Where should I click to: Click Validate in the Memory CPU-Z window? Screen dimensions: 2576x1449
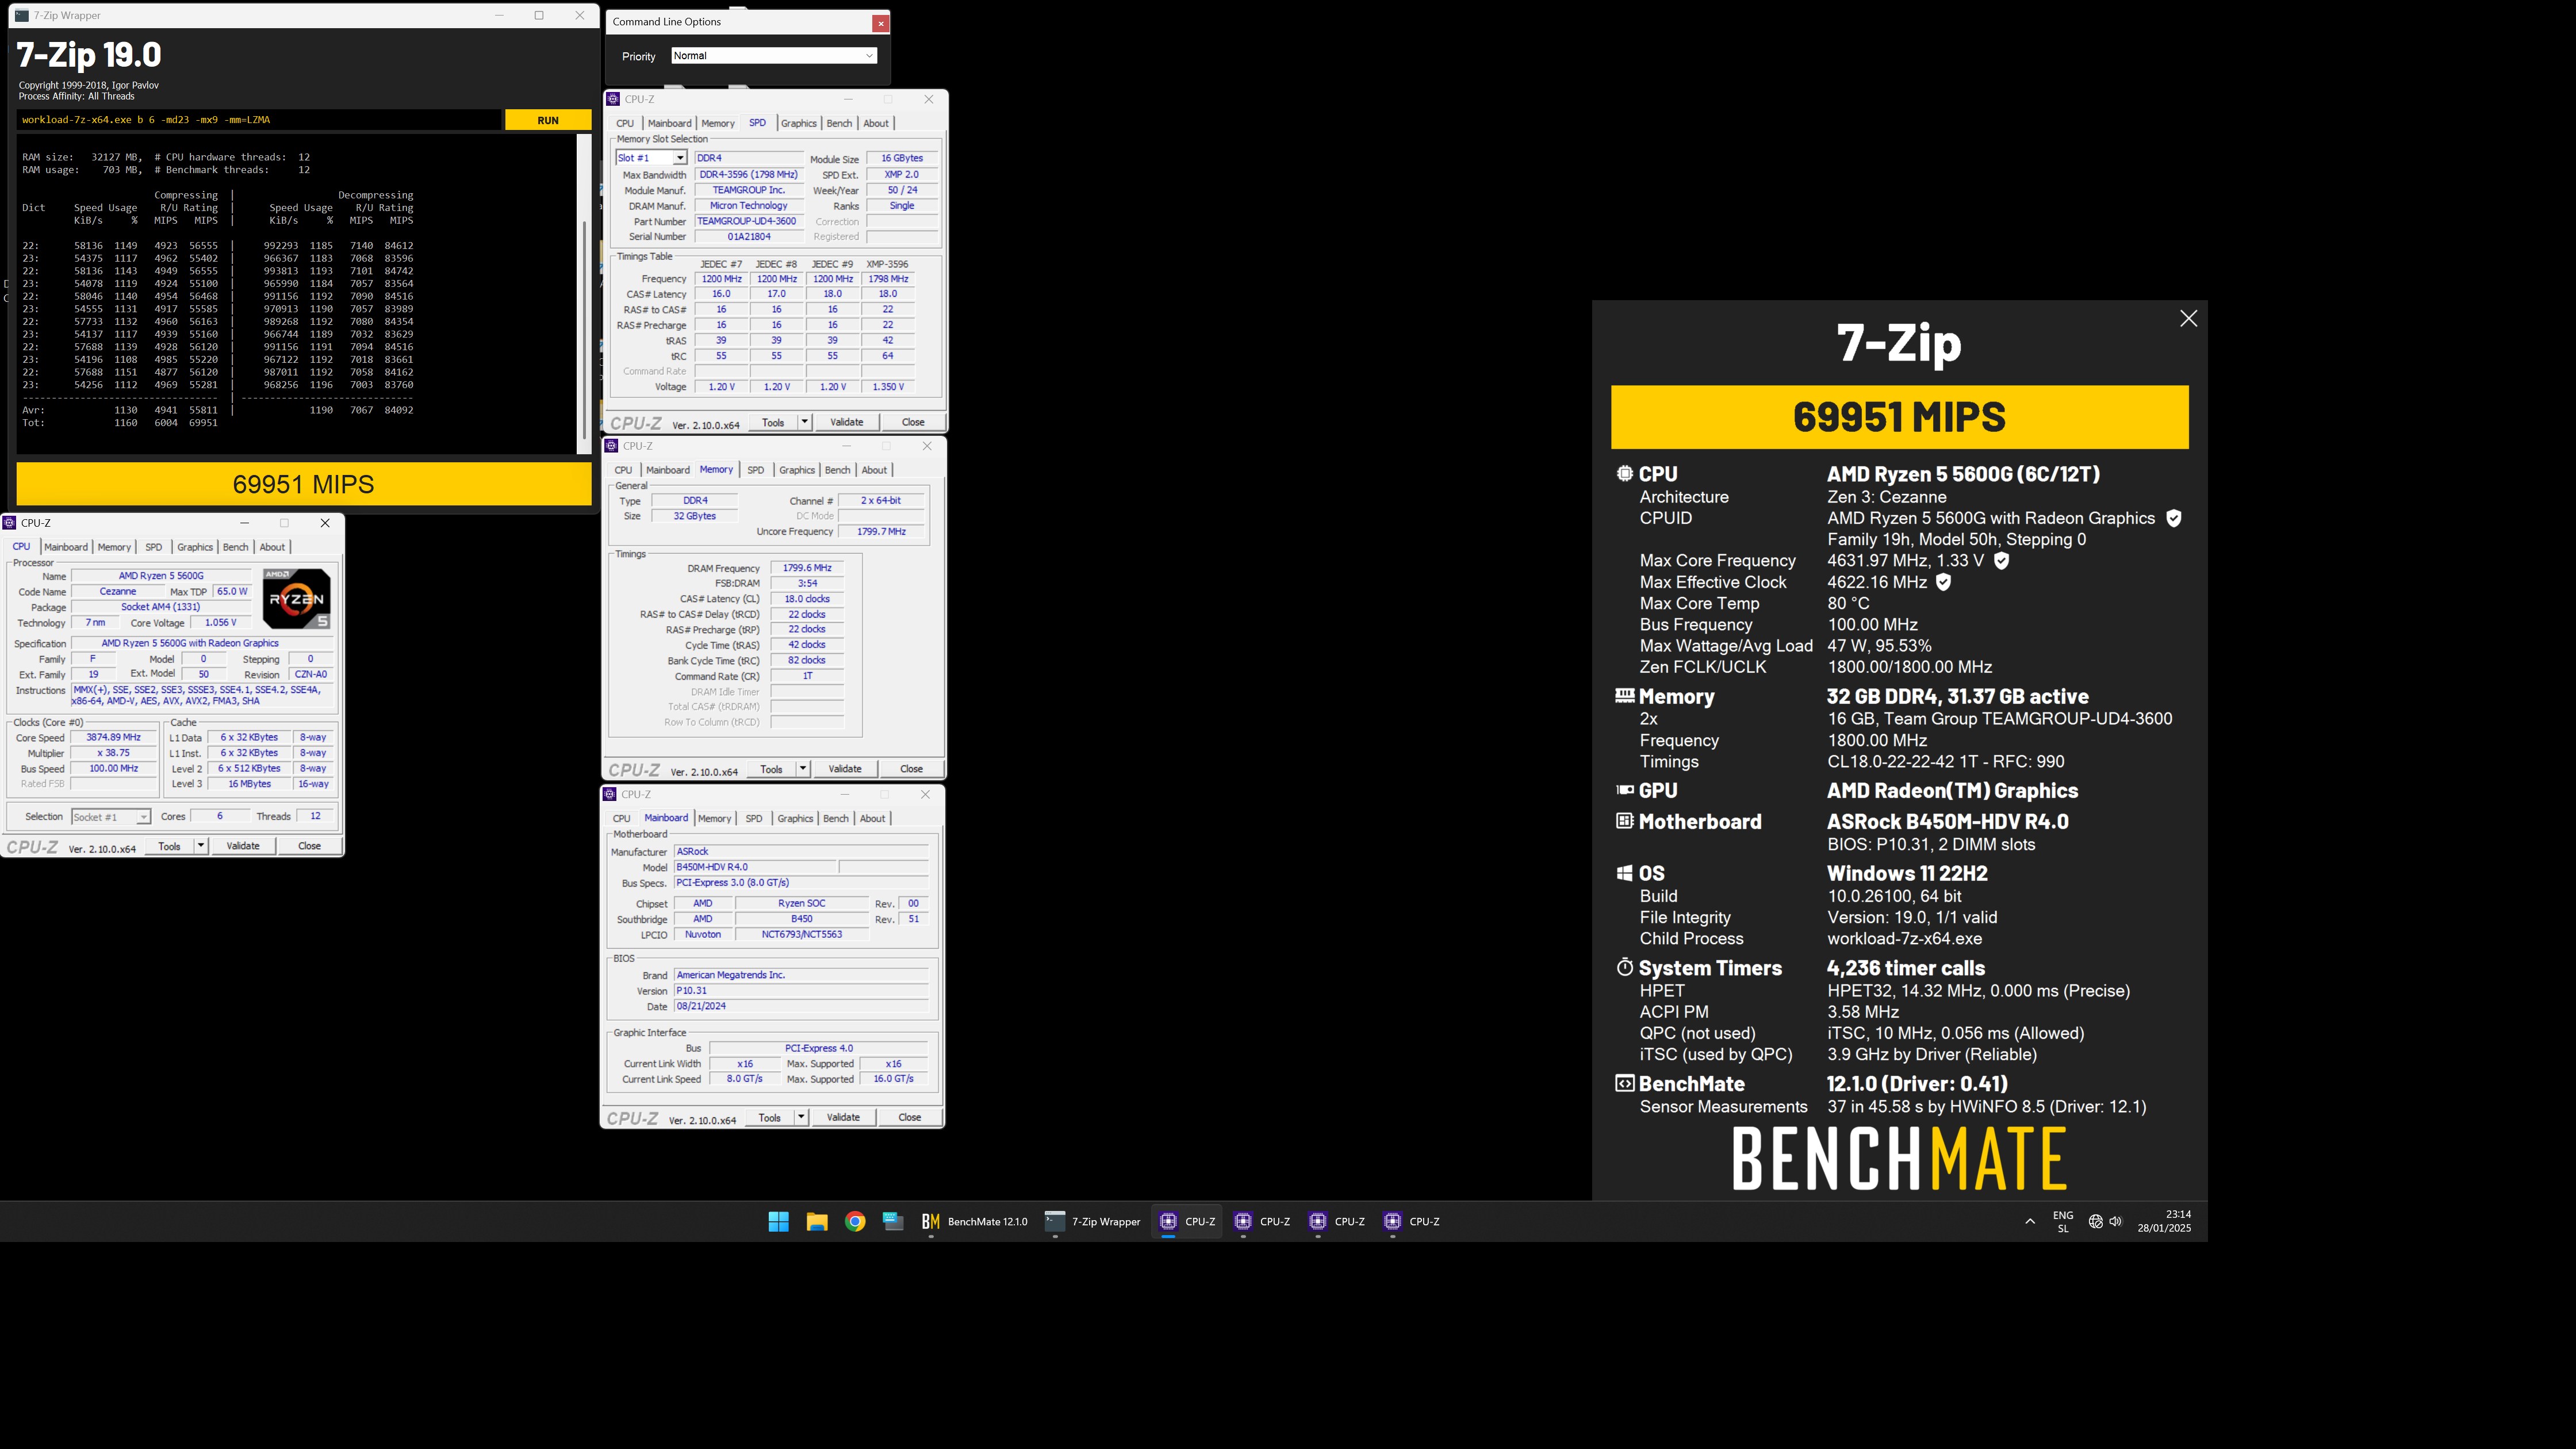tap(844, 769)
